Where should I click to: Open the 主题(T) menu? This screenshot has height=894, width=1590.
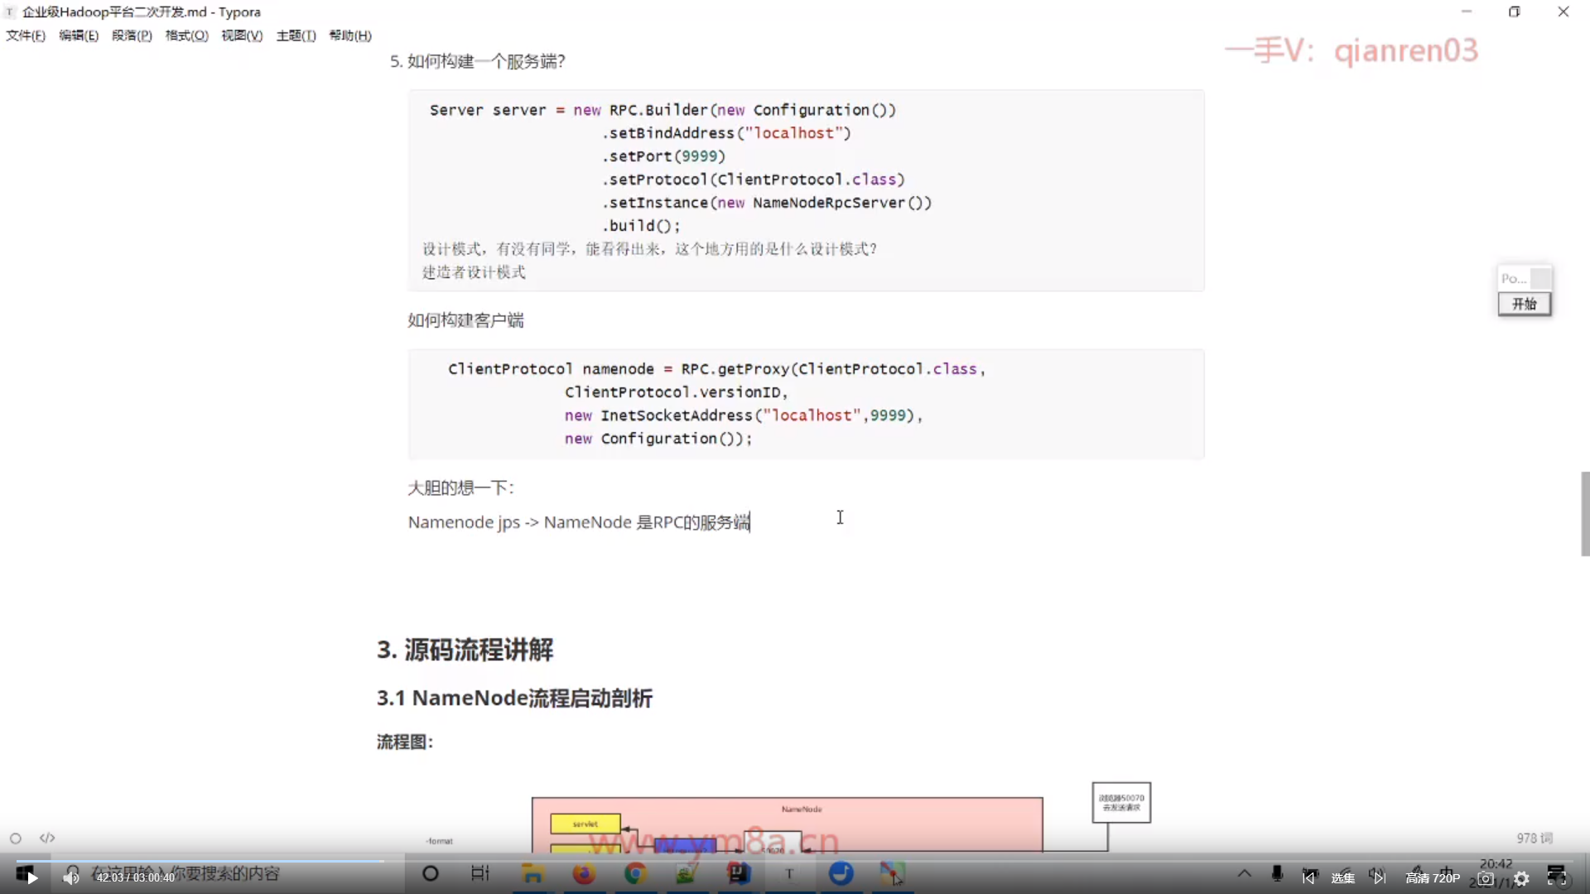click(296, 36)
